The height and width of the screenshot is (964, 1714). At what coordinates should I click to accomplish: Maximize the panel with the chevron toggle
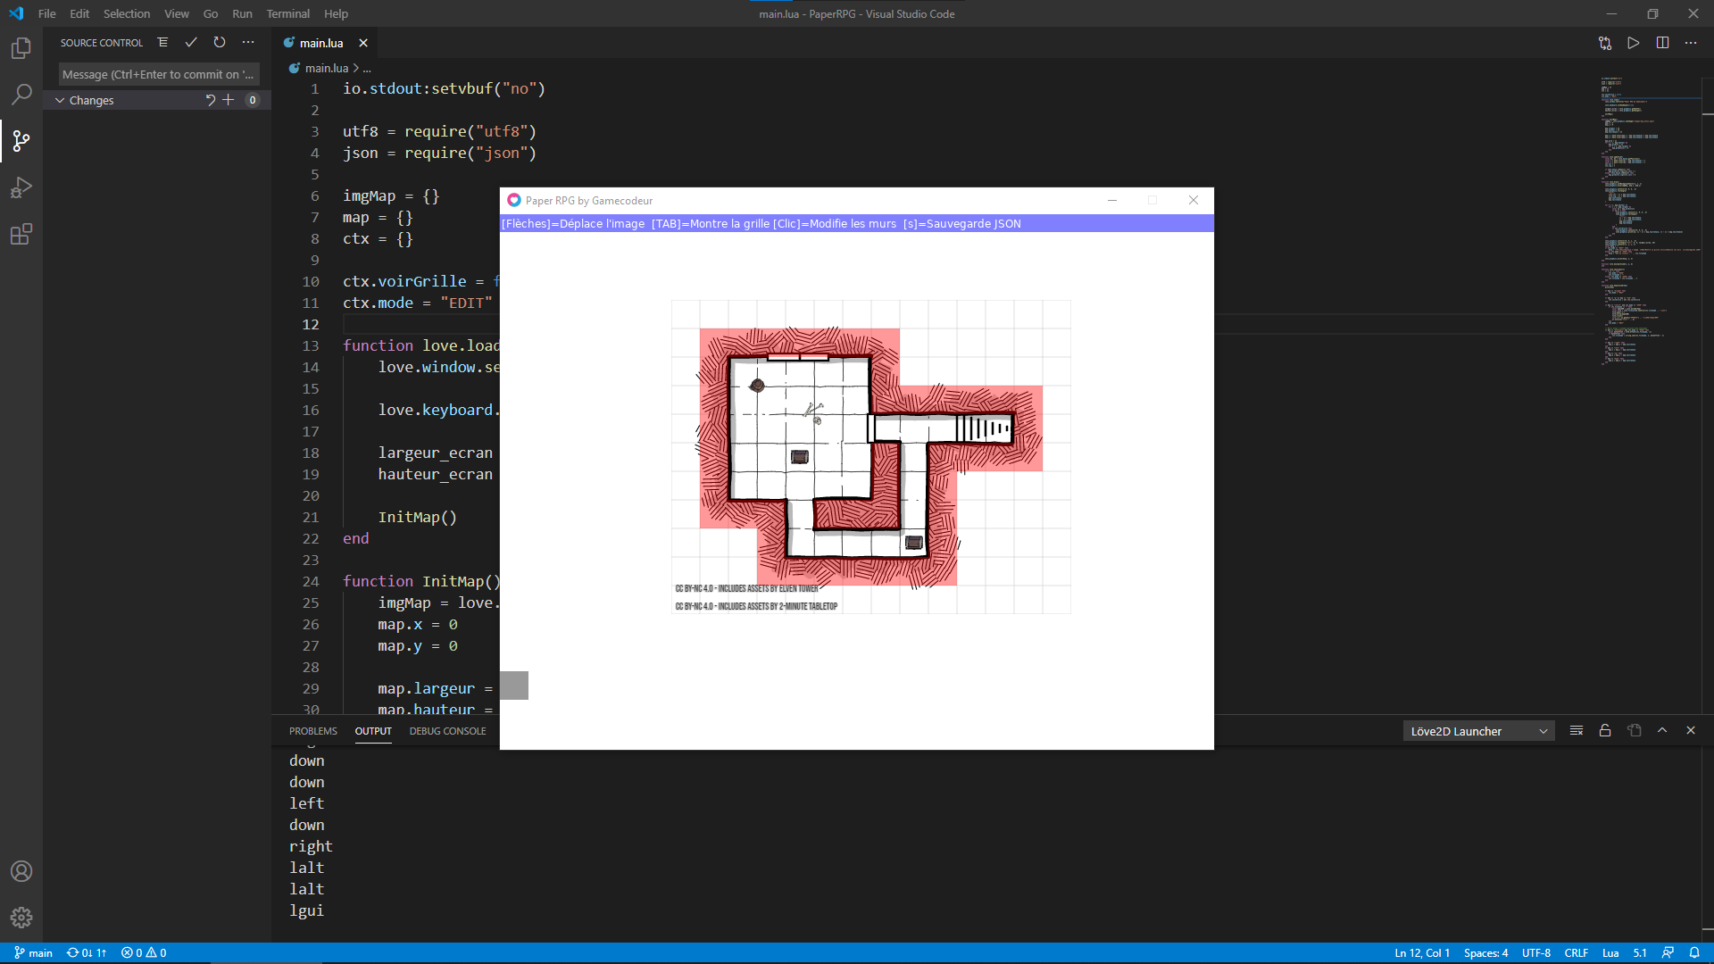click(x=1662, y=730)
